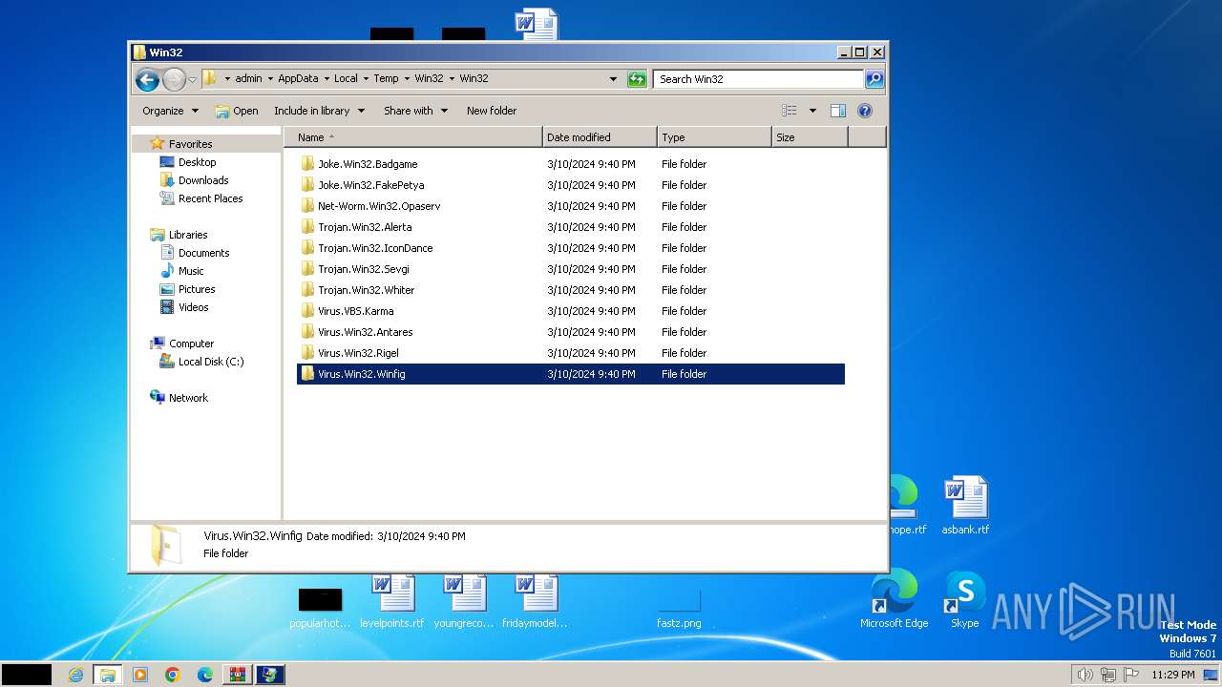Select the Trojan.Win32.Whiter folder

point(570,290)
